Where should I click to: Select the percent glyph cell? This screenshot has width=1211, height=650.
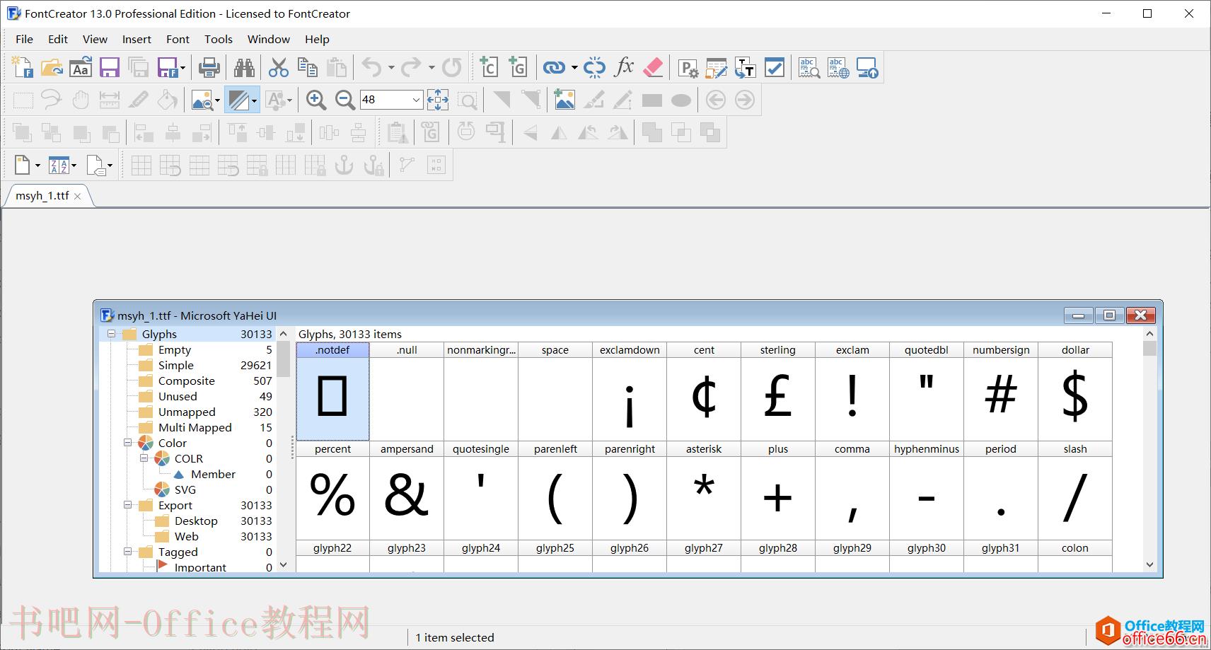(332, 490)
